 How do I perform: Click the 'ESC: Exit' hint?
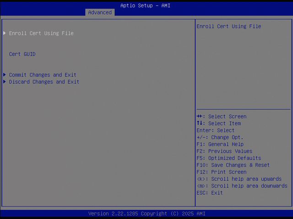(210, 193)
